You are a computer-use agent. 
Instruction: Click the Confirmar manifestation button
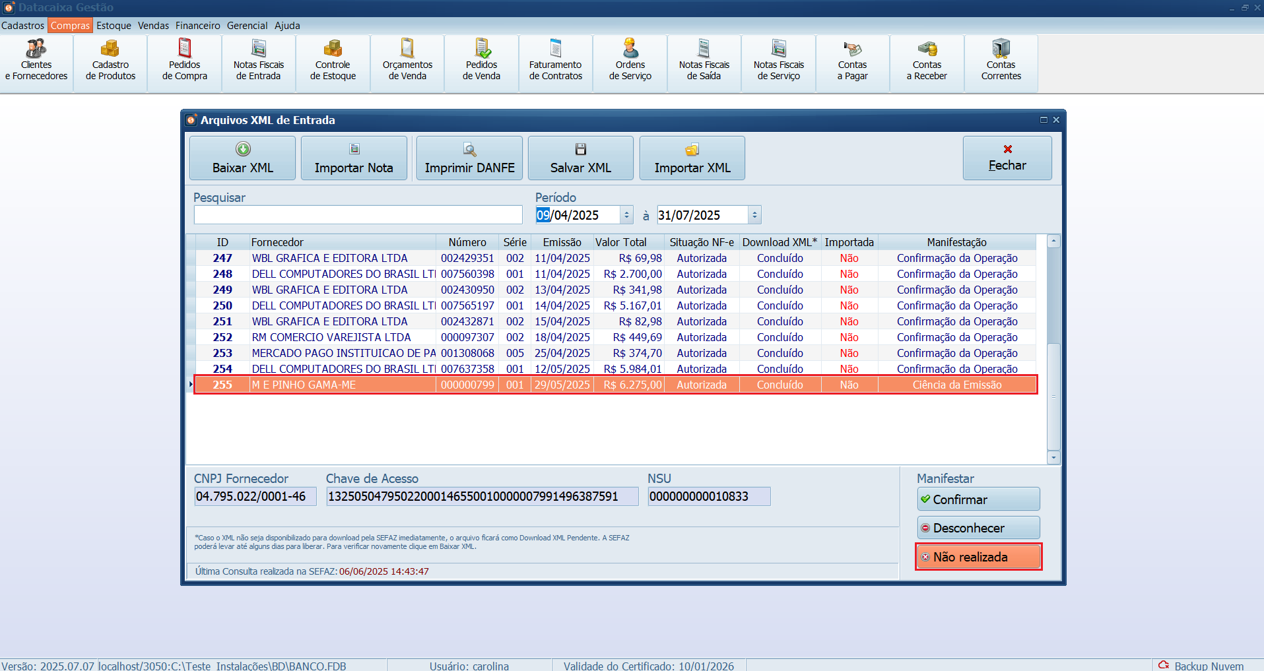coord(978,499)
